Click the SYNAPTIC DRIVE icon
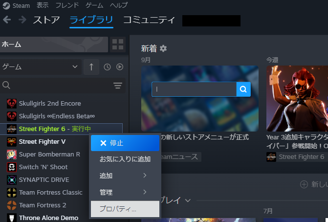Image resolution: width=328 pixels, height=222 pixels. point(12,180)
